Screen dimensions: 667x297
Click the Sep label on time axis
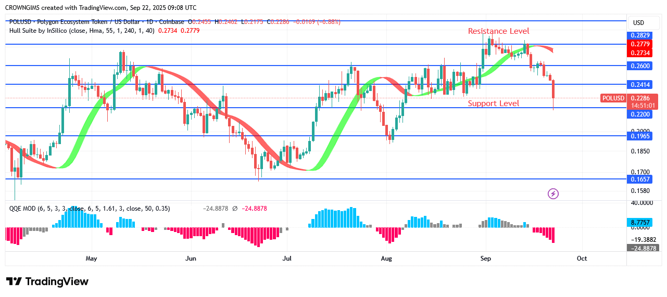(x=485, y=259)
